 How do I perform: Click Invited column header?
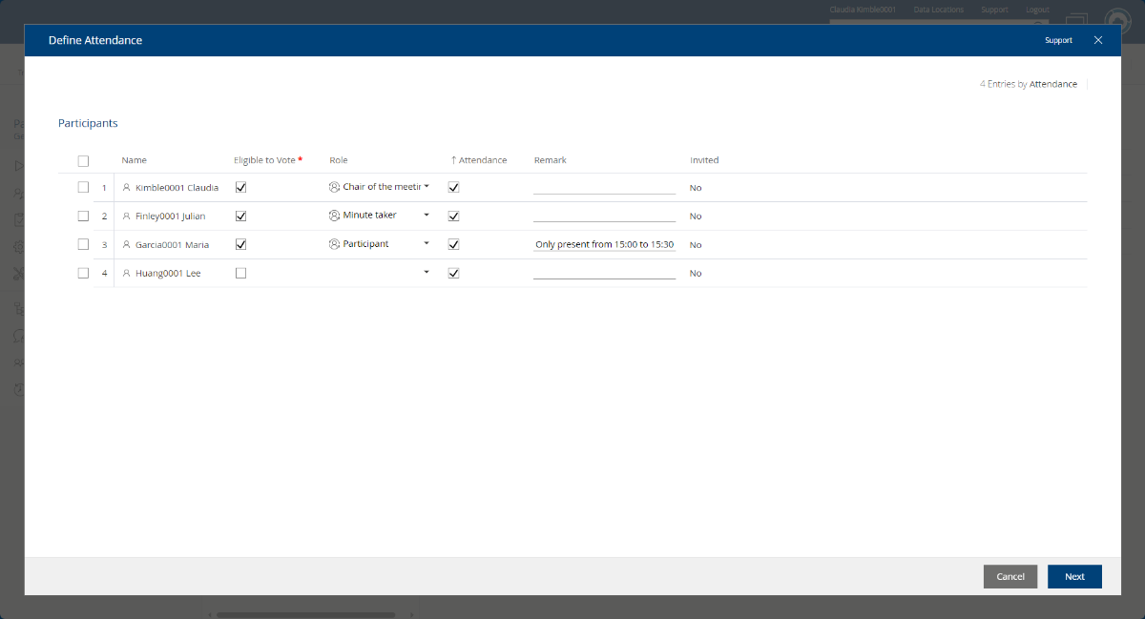(704, 160)
